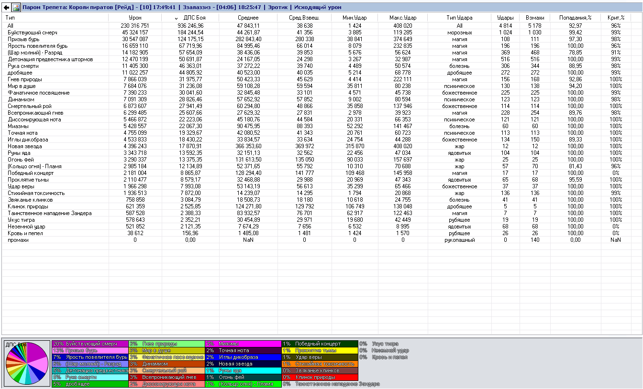
Task: Click the Взмахи column header
Action: tap(535, 18)
